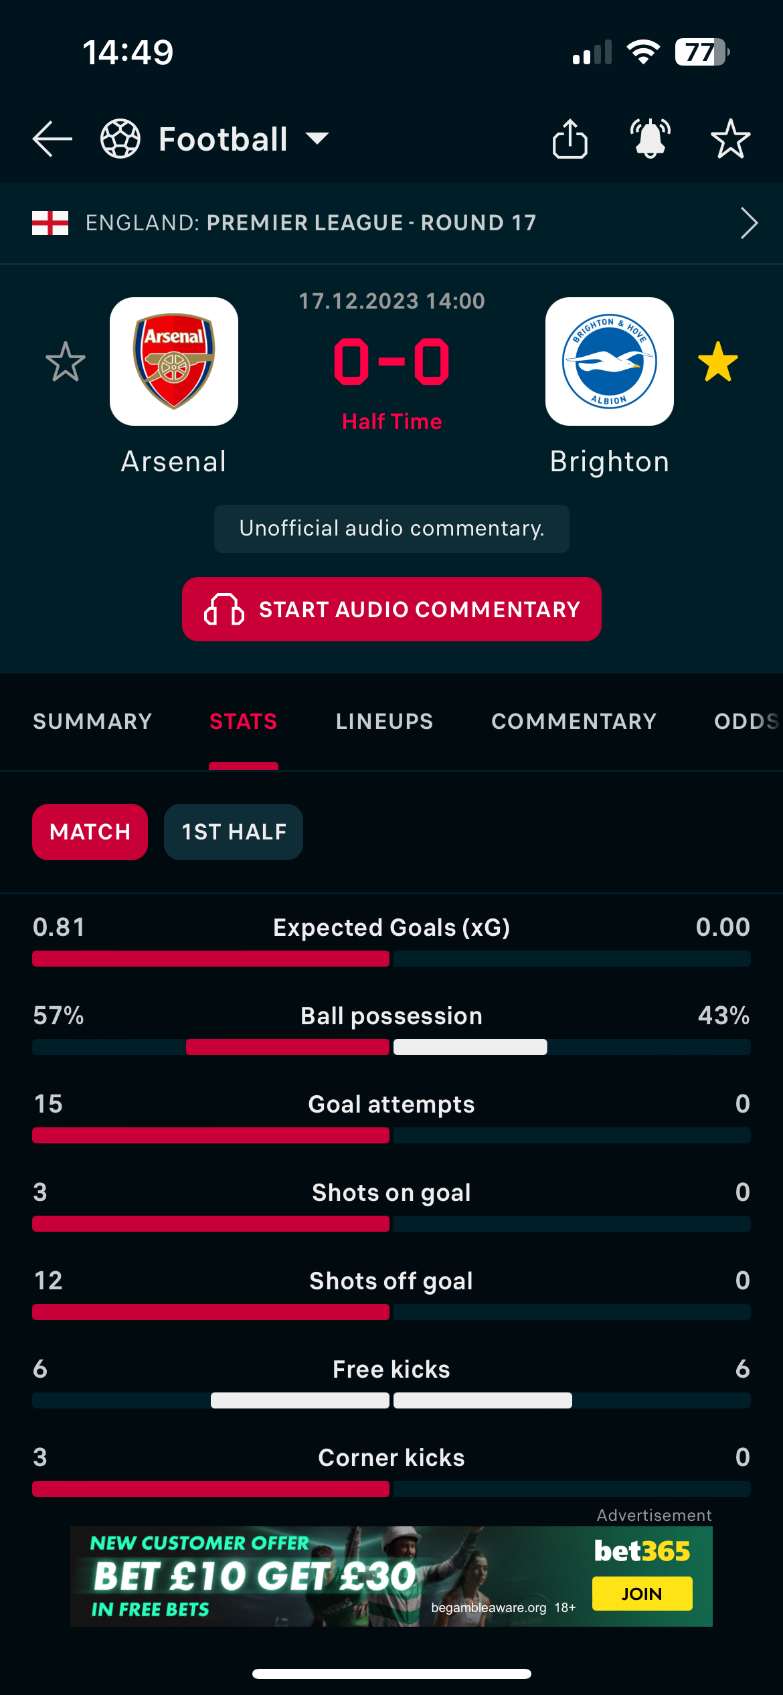The height and width of the screenshot is (1695, 783).
Task: Add match to favorites with top star
Action: click(730, 139)
